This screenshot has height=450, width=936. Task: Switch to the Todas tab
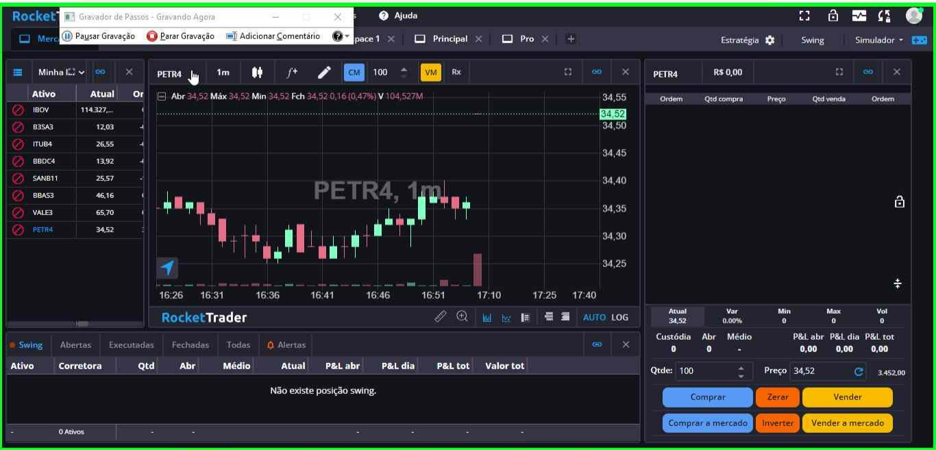(238, 345)
